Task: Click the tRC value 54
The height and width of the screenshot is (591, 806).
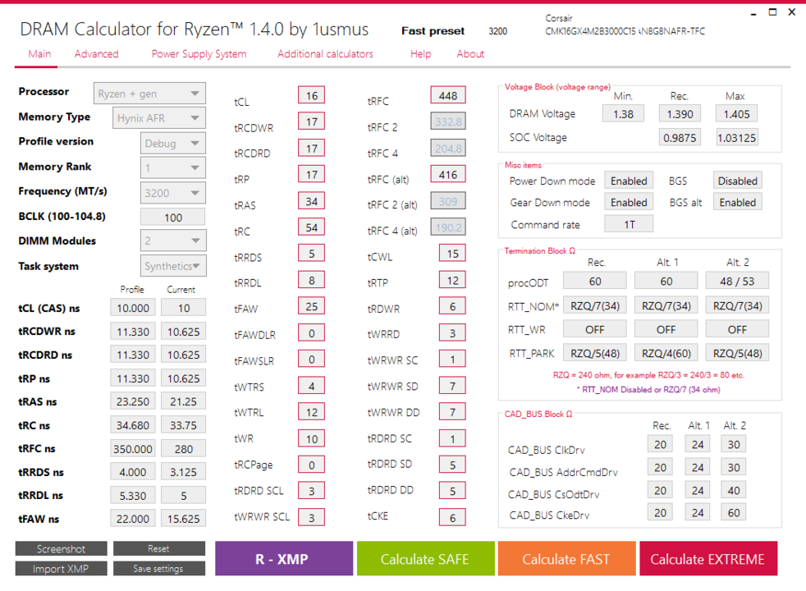Action: click(x=312, y=227)
